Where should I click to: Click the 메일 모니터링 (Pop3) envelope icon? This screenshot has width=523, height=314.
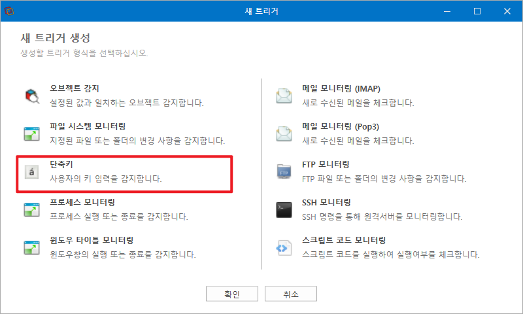click(284, 134)
